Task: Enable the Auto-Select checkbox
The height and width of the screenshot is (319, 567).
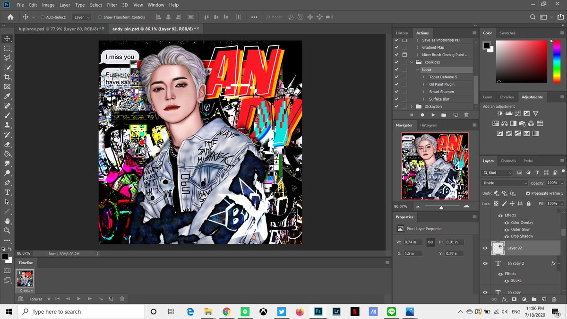Action: (43, 17)
